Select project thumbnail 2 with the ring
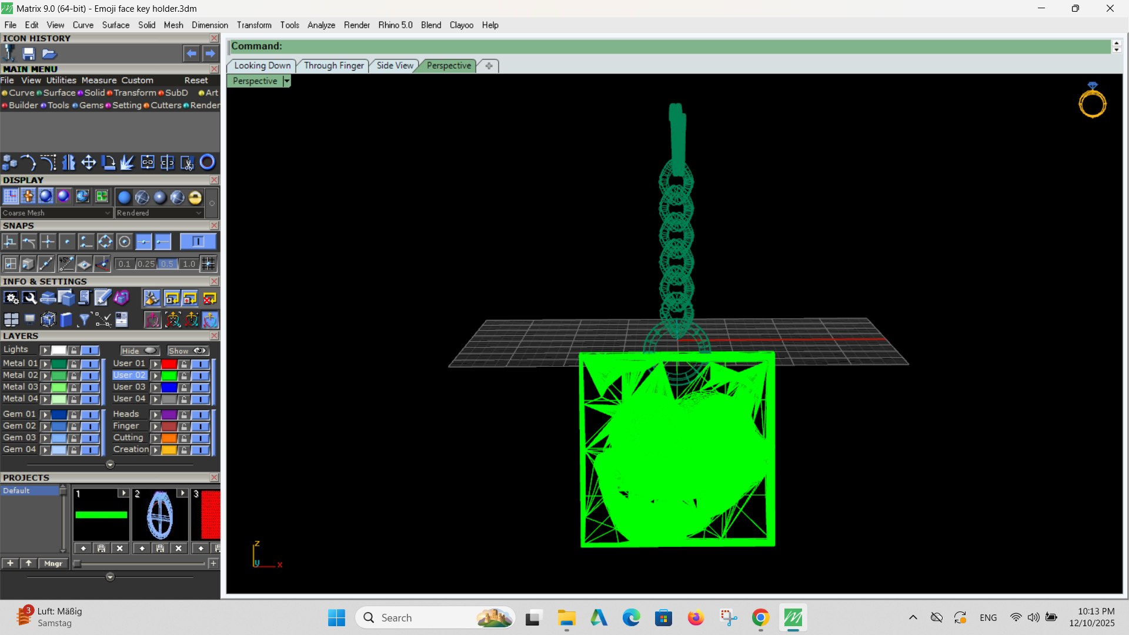The height and width of the screenshot is (635, 1129). tap(160, 516)
